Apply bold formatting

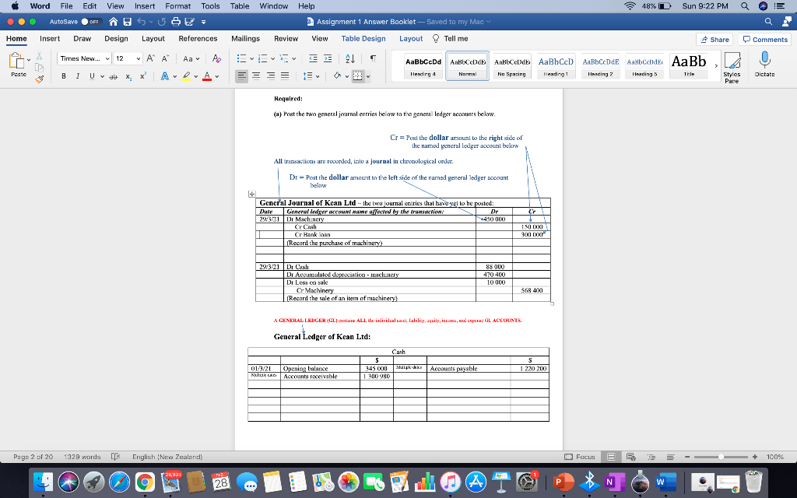(x=62, y=75)
